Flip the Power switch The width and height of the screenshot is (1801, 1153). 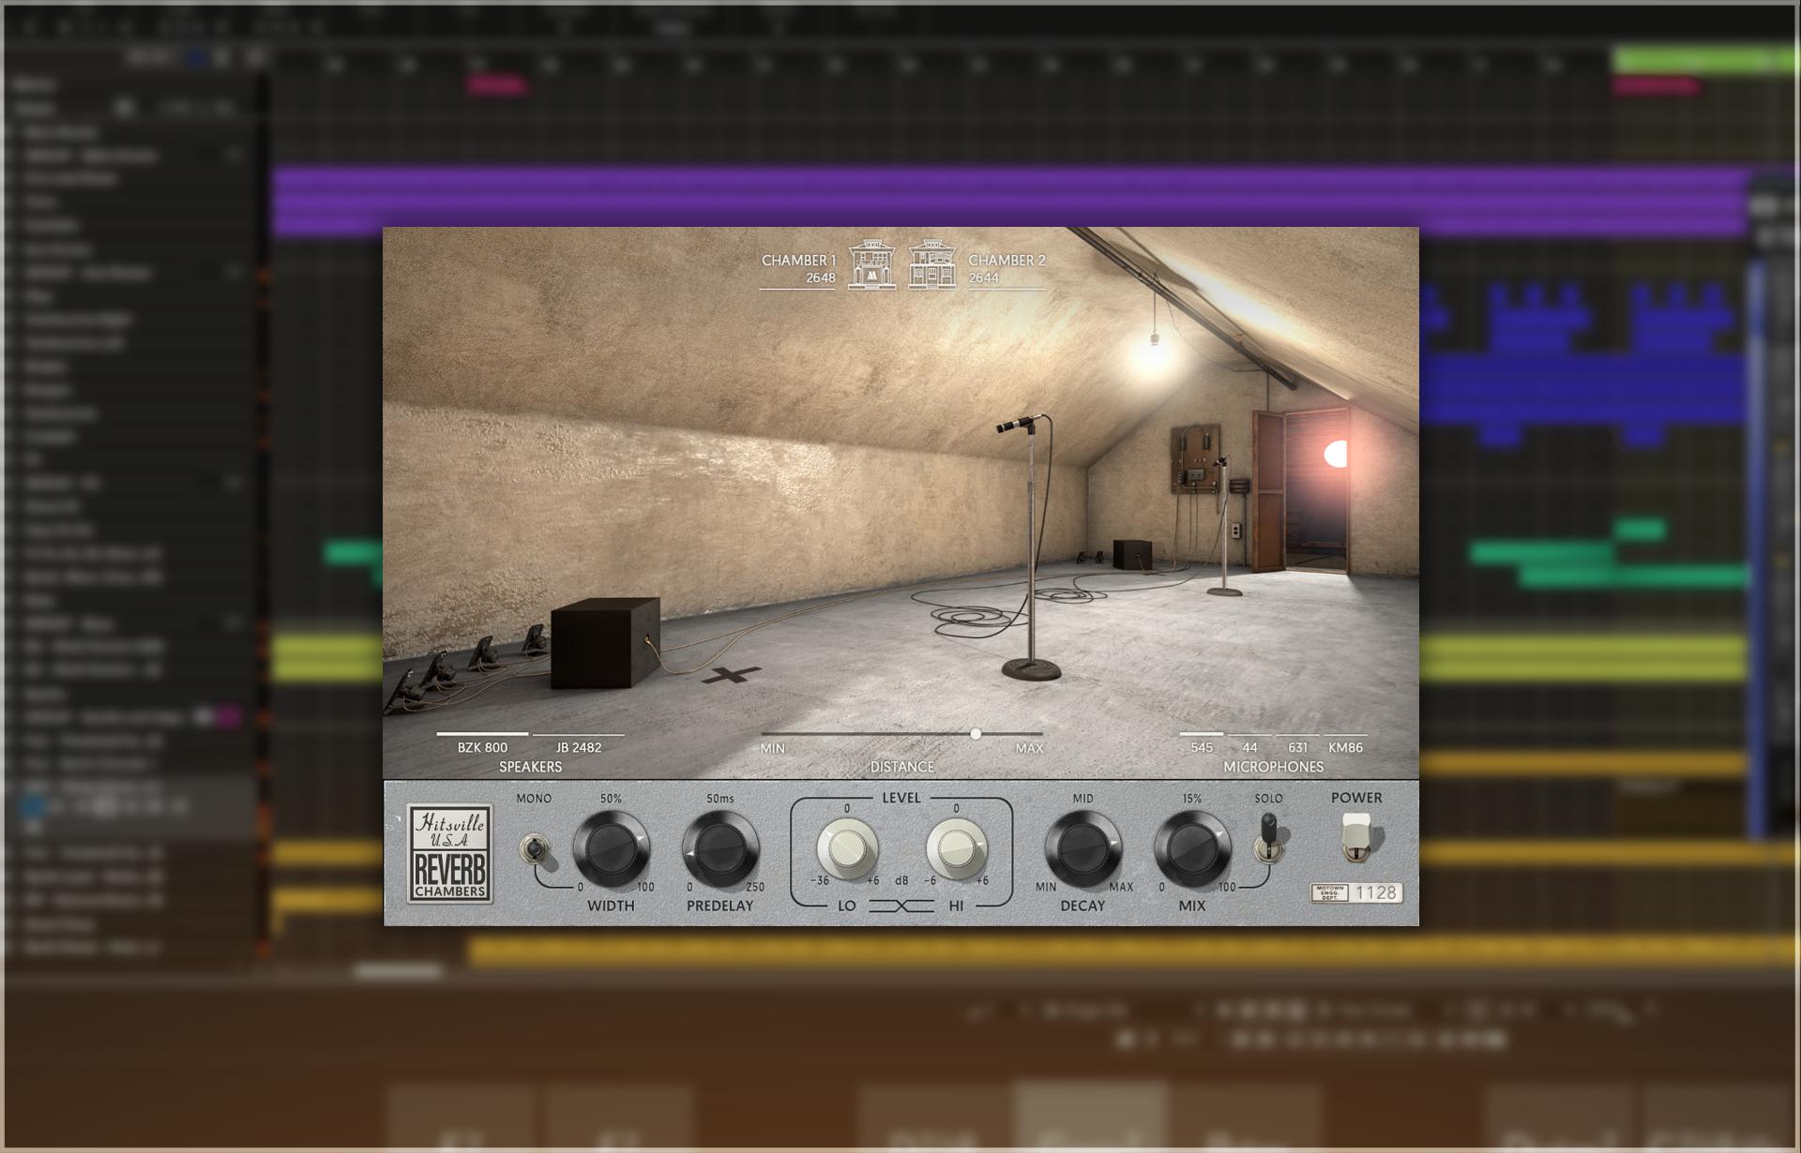1356,837
